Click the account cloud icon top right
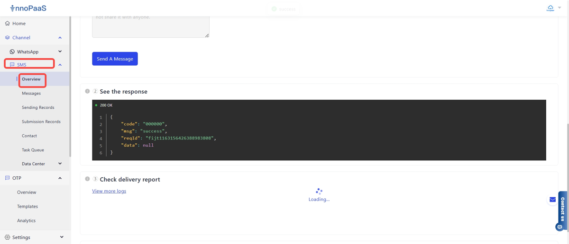 [550, 8]
